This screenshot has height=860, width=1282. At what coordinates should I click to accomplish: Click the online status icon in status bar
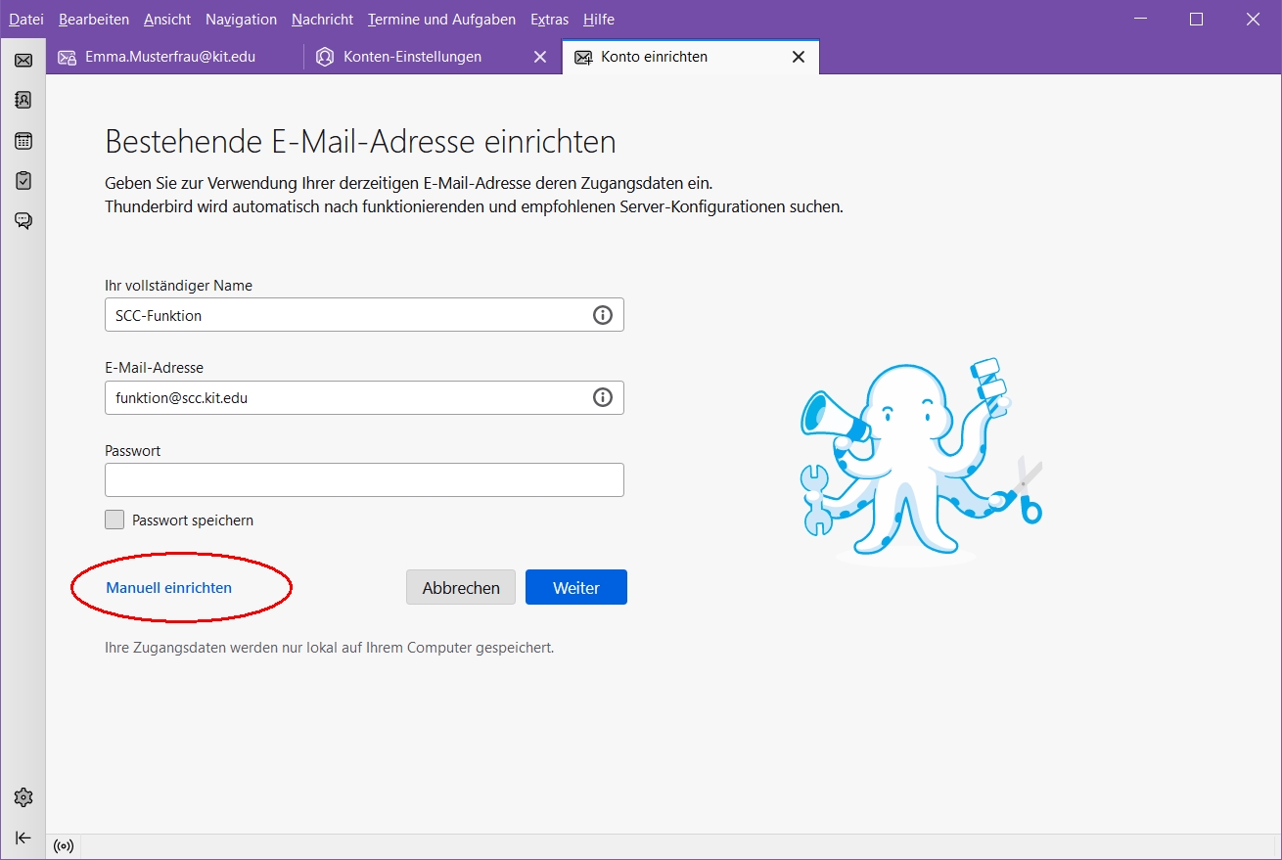tap(65, 846)
